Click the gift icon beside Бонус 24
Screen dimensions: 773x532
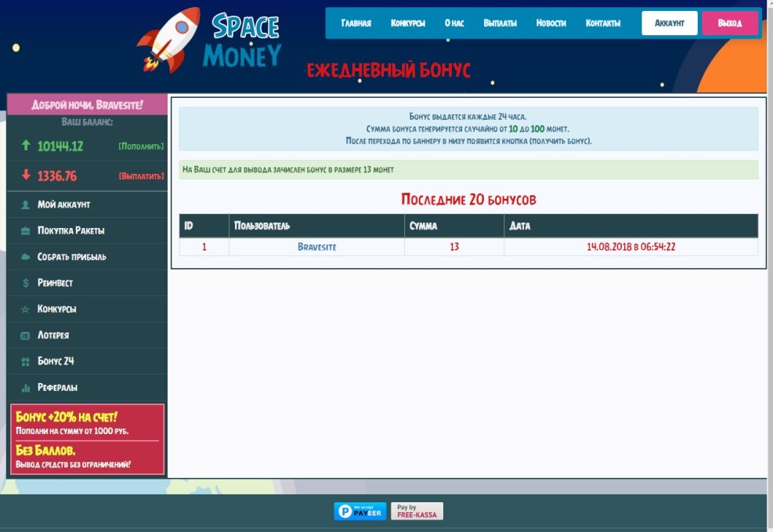click(26, 361)
